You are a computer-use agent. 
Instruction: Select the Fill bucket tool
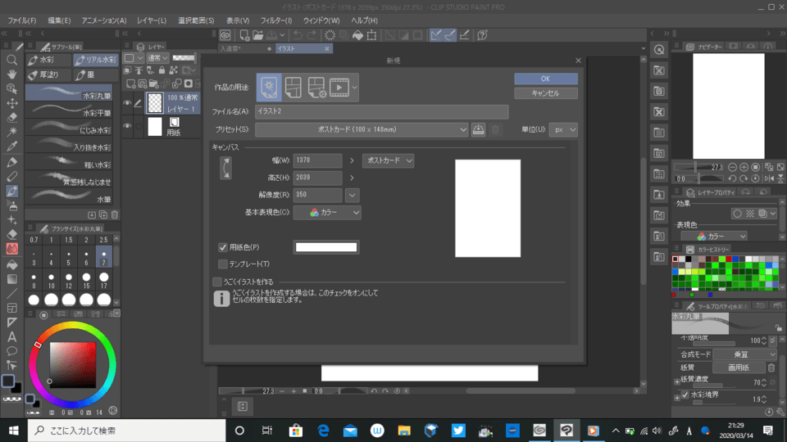click(x=12, y=264)
